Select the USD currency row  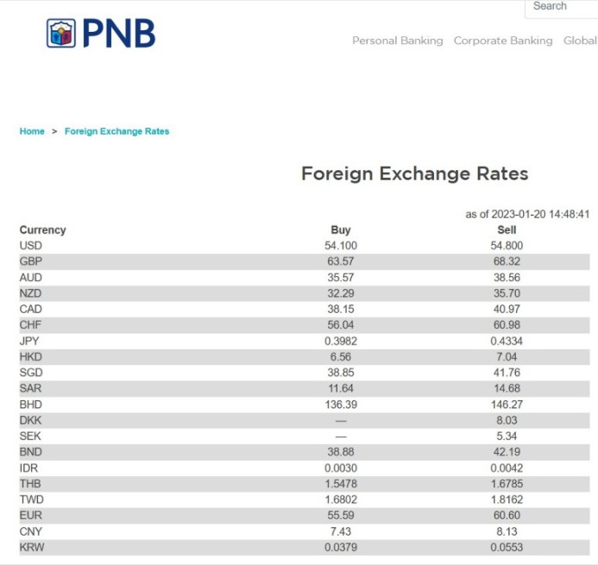click(x=305, y=246)
